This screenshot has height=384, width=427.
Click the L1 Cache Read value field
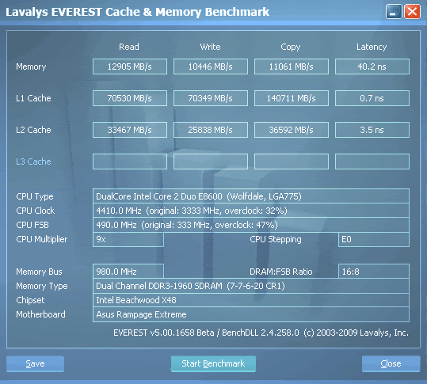tap(130, 98)
